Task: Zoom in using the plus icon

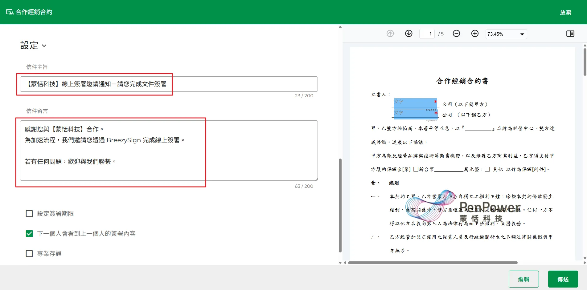Action: tap(475, 34)
